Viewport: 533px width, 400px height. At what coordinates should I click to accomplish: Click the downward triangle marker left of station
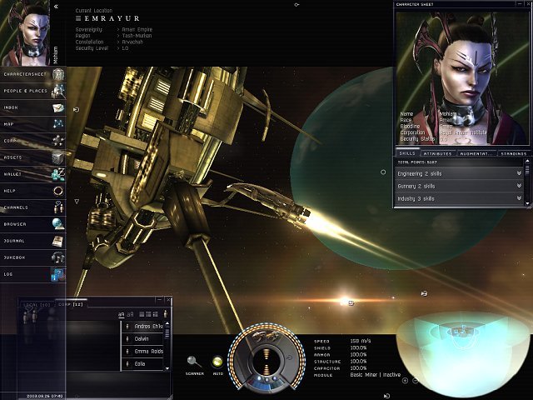point(77,202)
